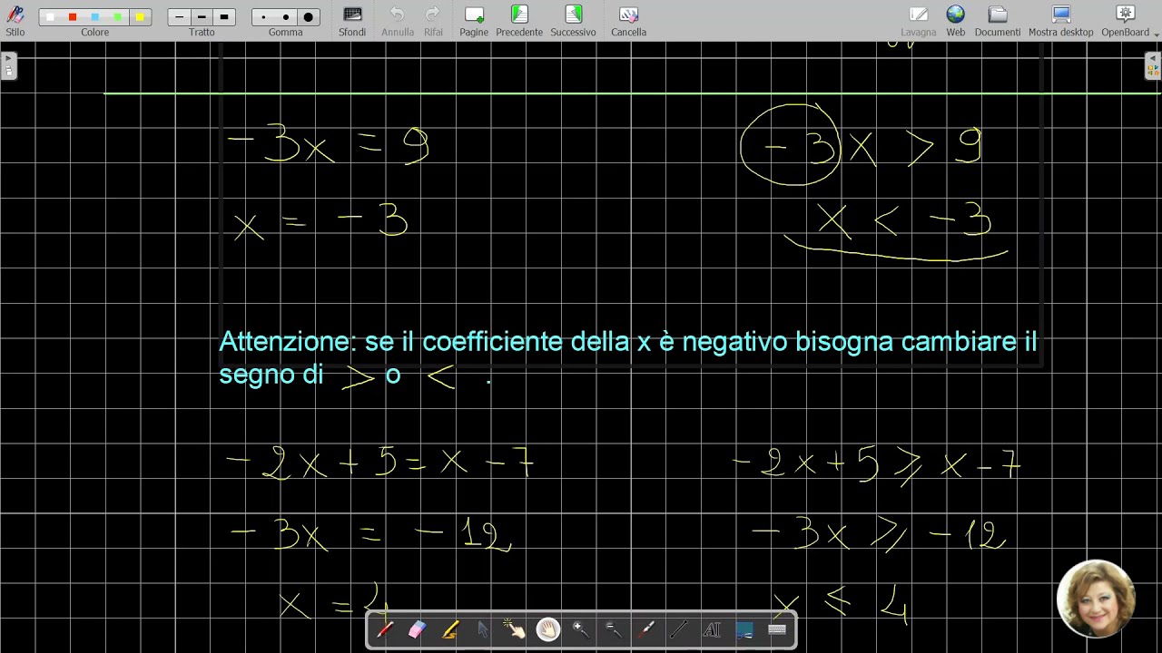The width and height of the screenshot is (1162, 653).
Task: Select the Zoom in magnifier tool
Action: click(581, 629)
